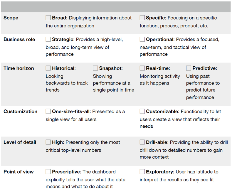Check the Exploratory checkbox
Image resolution: width=232 pixels, height=189 pixels.
point(142,172)
